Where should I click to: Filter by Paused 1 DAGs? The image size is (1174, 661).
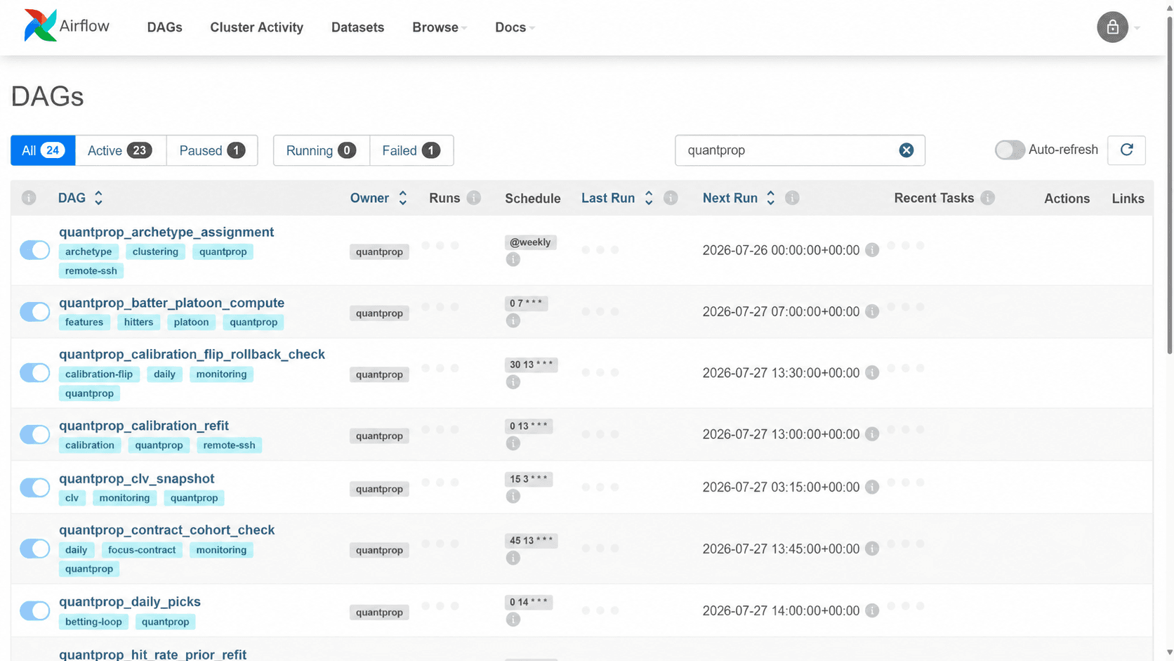point(212,150)
